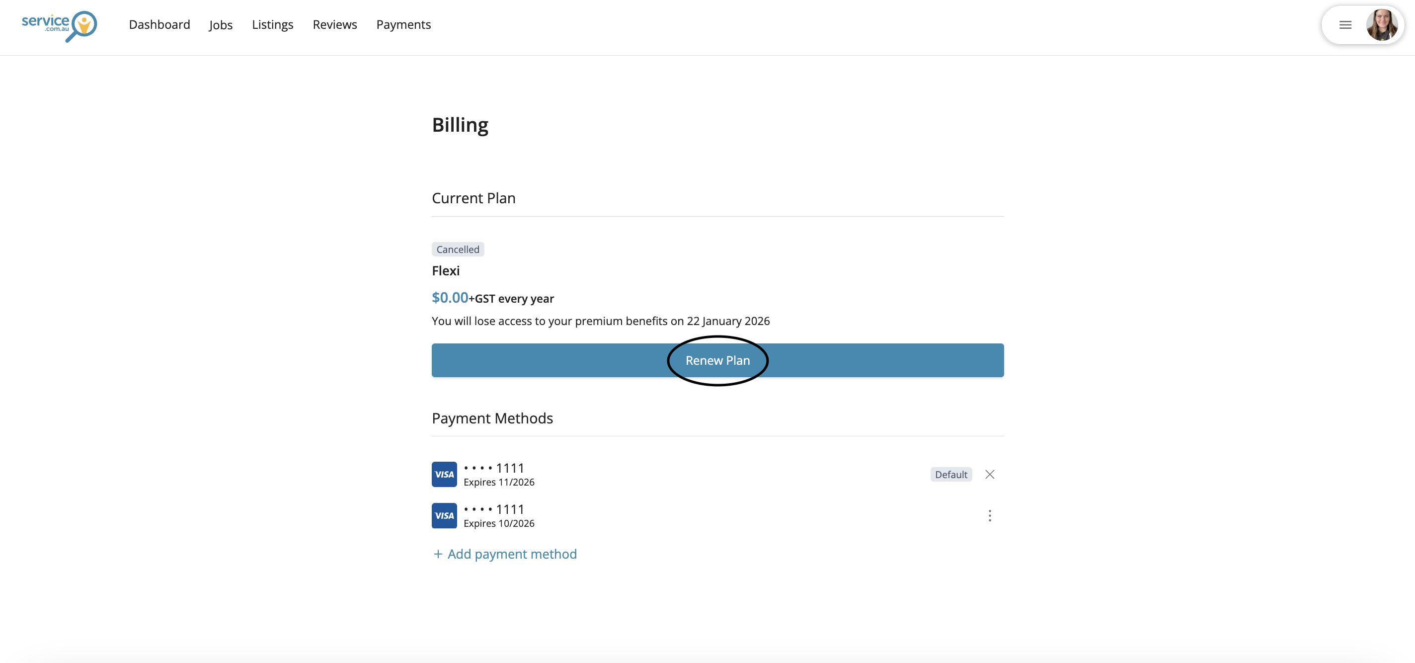1415x663 pixels.
Task: Click the Visa icon expiring 11/2026
Action: click(x=444, y=474)
